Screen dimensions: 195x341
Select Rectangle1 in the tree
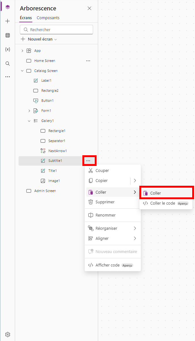click(57, 131)
